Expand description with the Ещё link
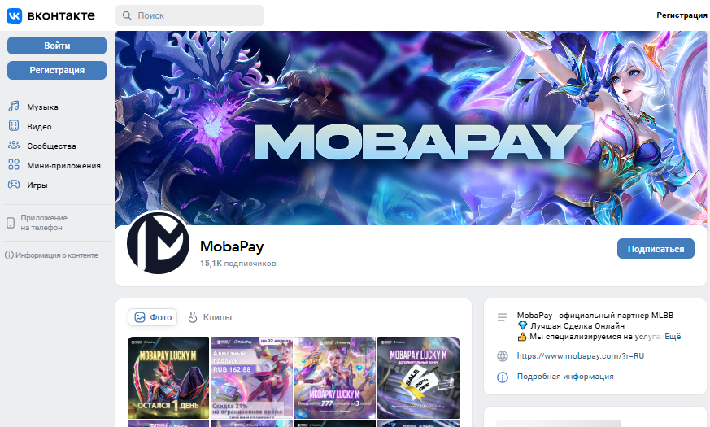Viewport: 710px width, 427px height. pos(673,337)
